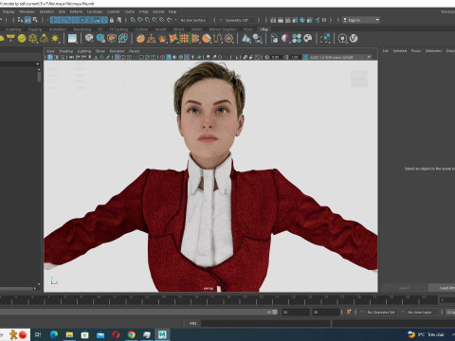The image size is (455, 341).
Task: Pause Viewport 2.0 display update
Action: click(324, 20)
